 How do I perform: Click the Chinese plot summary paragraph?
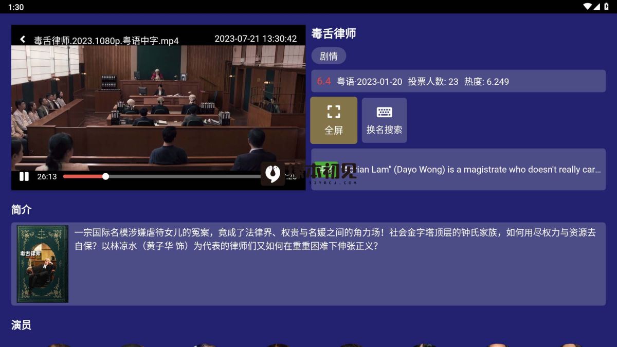(335, 239)
